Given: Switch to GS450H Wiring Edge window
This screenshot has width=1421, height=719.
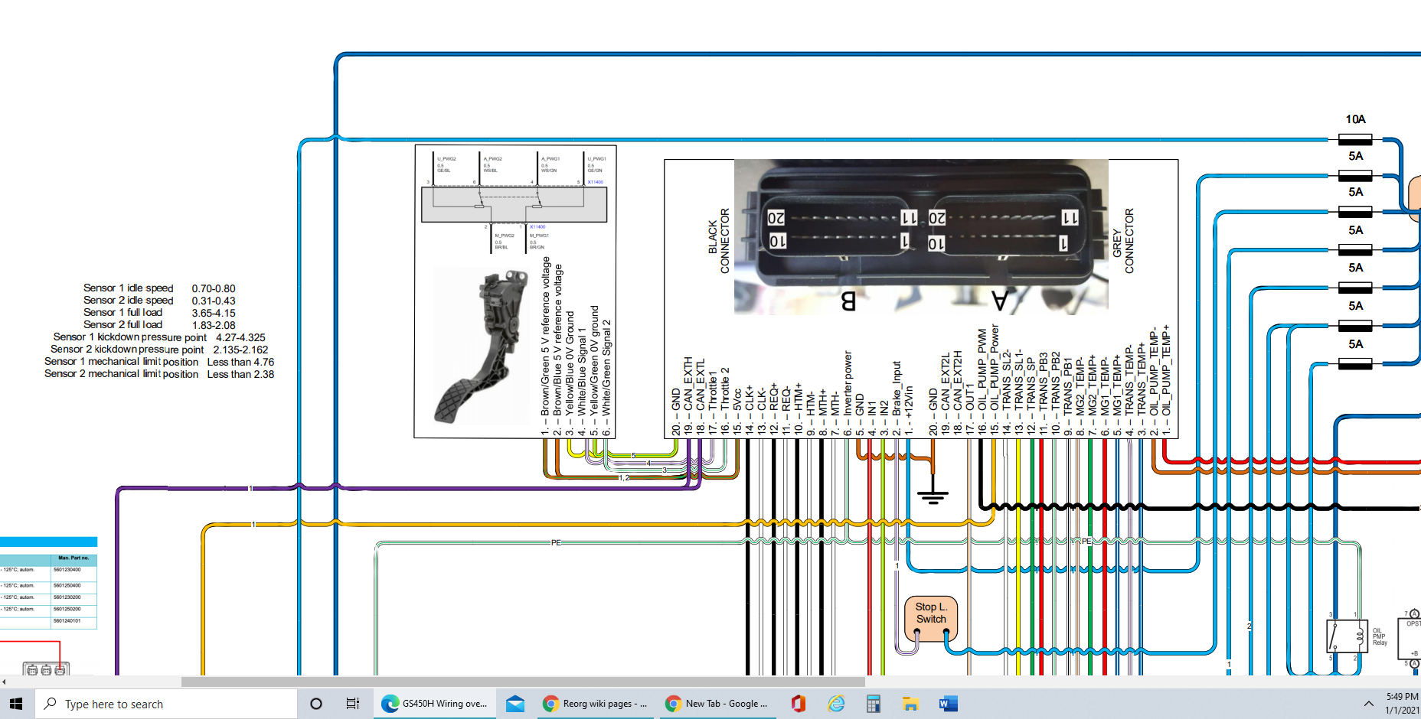Looking at the screenshot, I should [x=434, y=704].
